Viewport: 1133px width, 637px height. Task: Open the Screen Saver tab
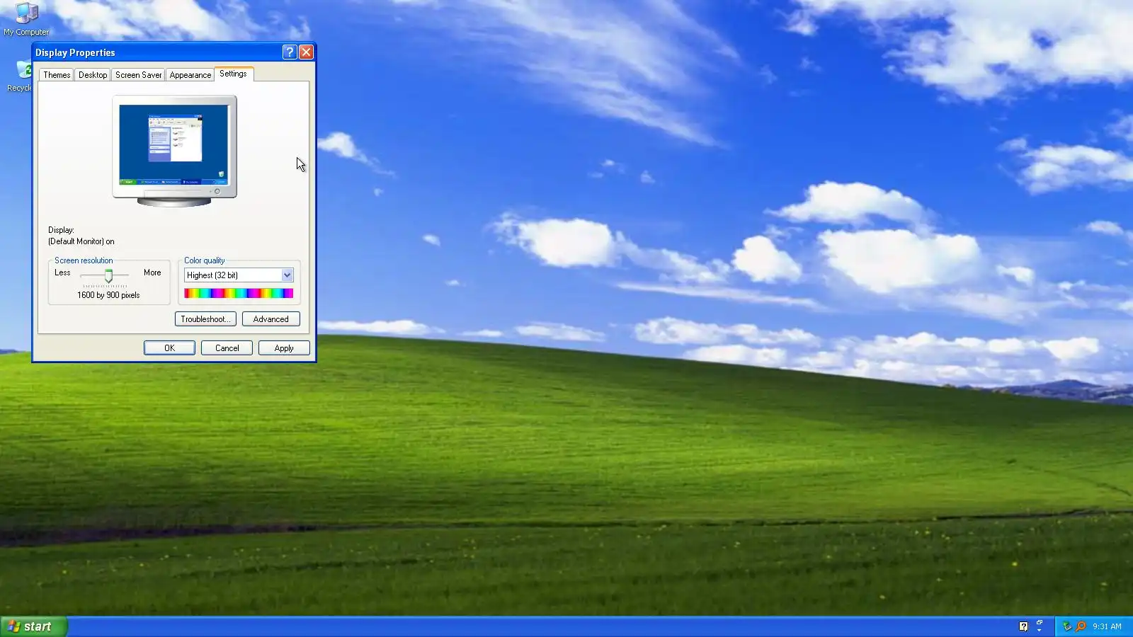coord(138,75)
